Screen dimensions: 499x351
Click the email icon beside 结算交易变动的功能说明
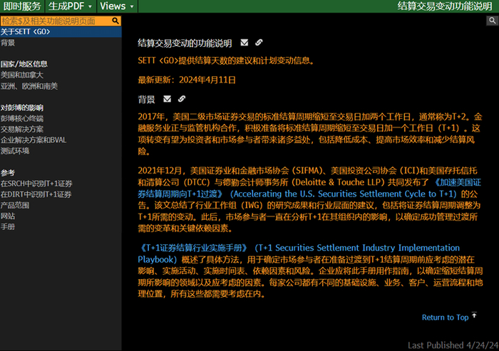pos(244,42)
